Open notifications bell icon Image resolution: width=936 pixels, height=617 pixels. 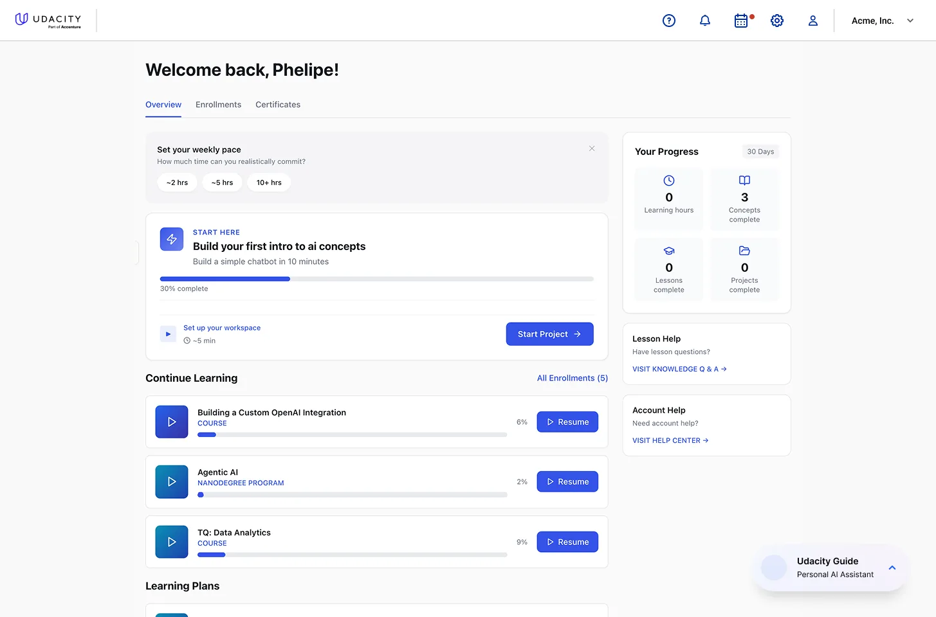(x=705, y=21)
